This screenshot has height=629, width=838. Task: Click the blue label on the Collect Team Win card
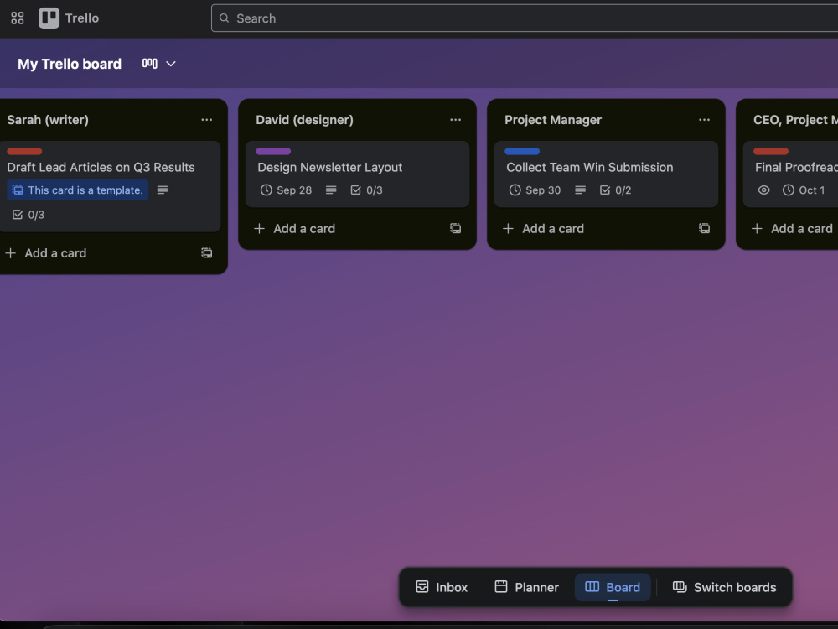522,151
